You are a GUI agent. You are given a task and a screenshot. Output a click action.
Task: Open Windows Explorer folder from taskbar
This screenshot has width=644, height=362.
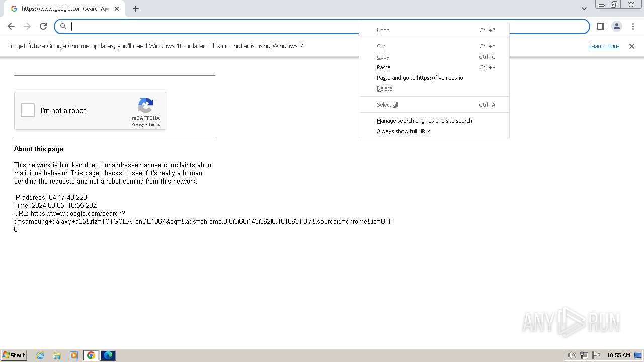[x=57, y=355]
